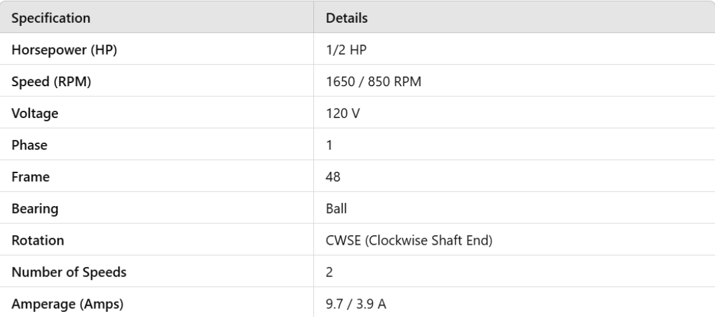Click the Frame value 48
The width and height of the screenshot is (715, 317).
[332, 176]
